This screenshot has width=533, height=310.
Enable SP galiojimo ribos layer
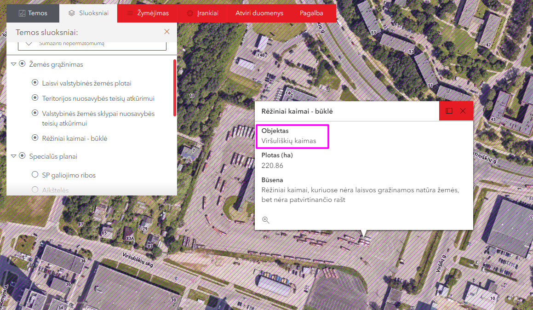35,175
